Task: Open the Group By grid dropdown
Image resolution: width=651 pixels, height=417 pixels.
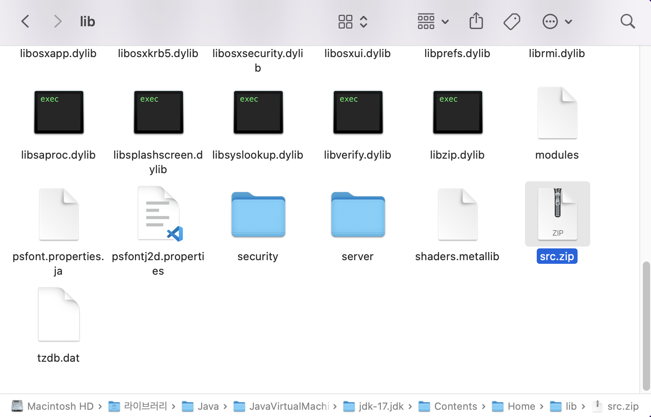Action: tap(433, 21)
